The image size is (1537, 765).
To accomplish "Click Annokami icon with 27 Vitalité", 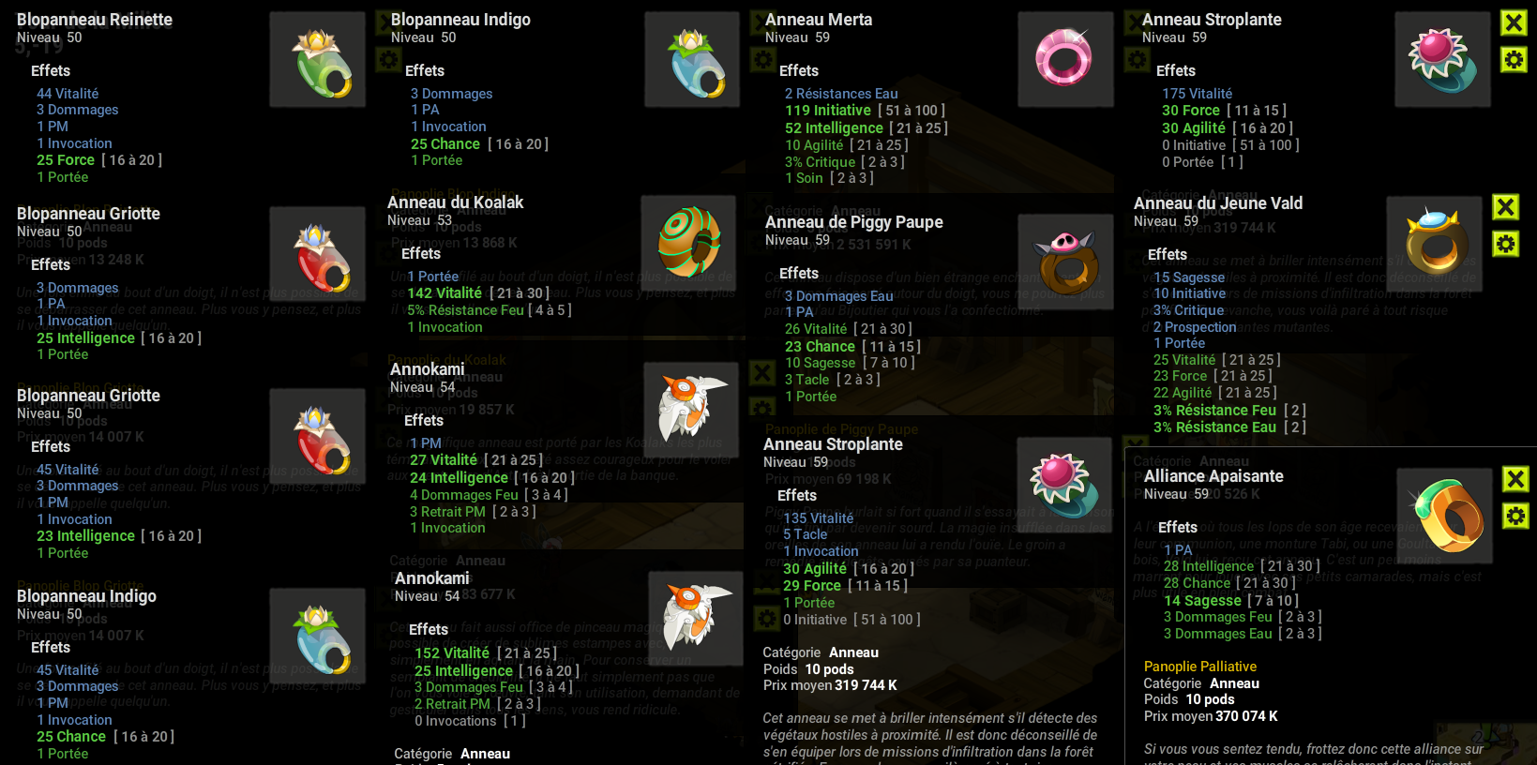I will pyautogui.click(x=693, y=408).
